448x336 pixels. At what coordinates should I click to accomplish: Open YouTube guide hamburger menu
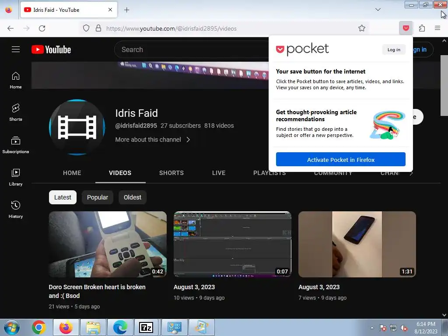[x=16, y=49]
